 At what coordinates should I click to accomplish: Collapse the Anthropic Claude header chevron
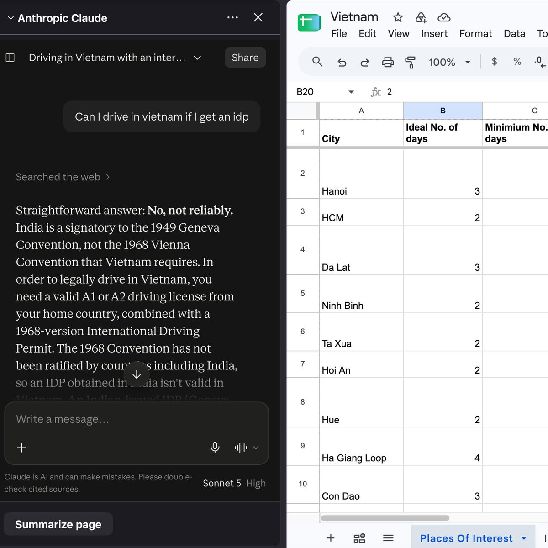11,18
